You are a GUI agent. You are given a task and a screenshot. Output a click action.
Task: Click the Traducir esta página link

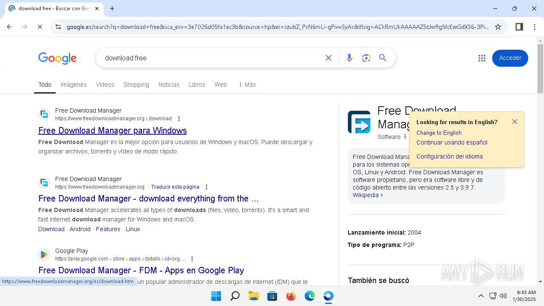point(175,187)
